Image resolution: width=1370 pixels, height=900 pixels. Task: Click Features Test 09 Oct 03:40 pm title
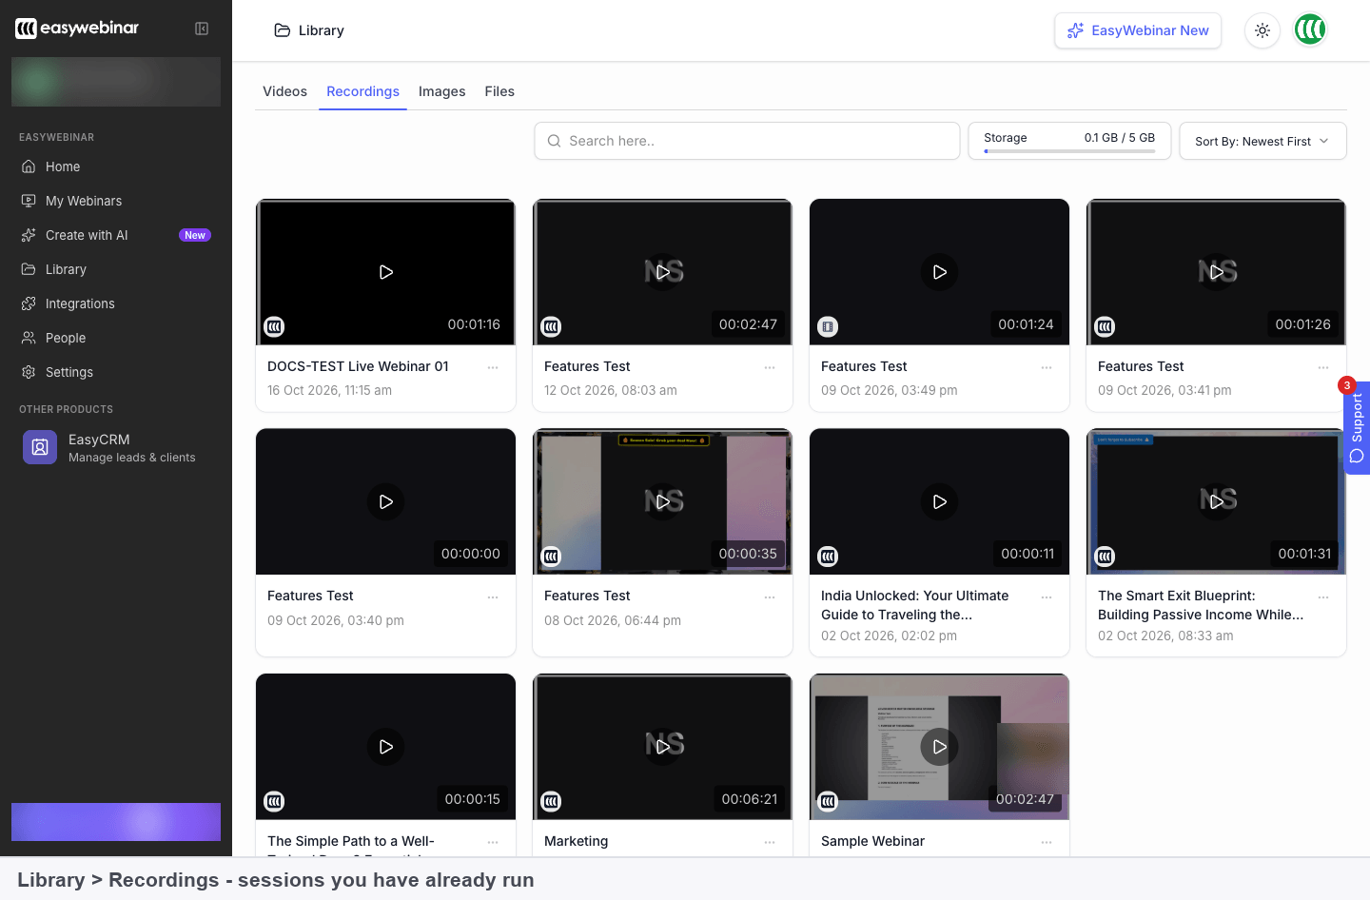pyautogui.click(x=310, y=596)
